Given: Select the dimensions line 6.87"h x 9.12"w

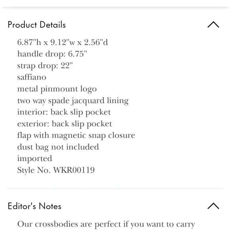Looking at the screenshot, I should pyautogui.click(x=63, y=42).
